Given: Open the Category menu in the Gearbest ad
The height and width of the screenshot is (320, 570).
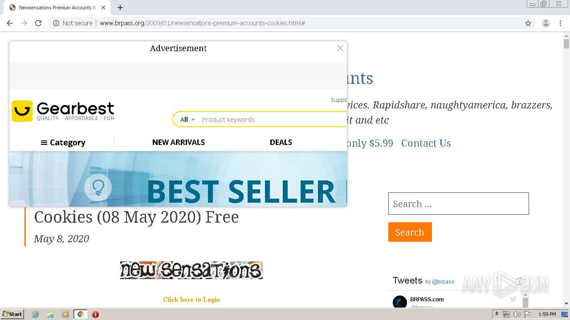Looking at the screenshot, I should tap(63, 143).
